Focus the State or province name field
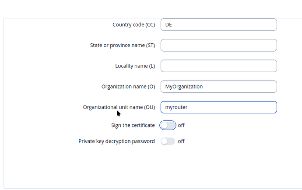The width and height of the screenshot is (302, 190). pos(218,46)
